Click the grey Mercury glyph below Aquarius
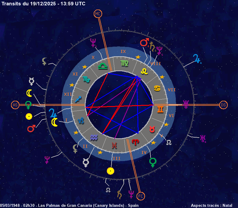Image resolution: width=238 pixels, height=208 pixels. pos(86,162)
